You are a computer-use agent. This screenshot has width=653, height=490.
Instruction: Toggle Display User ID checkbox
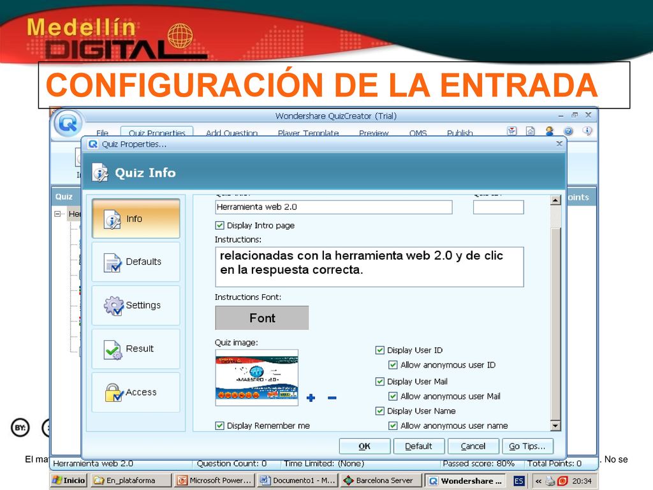[380, 350]
